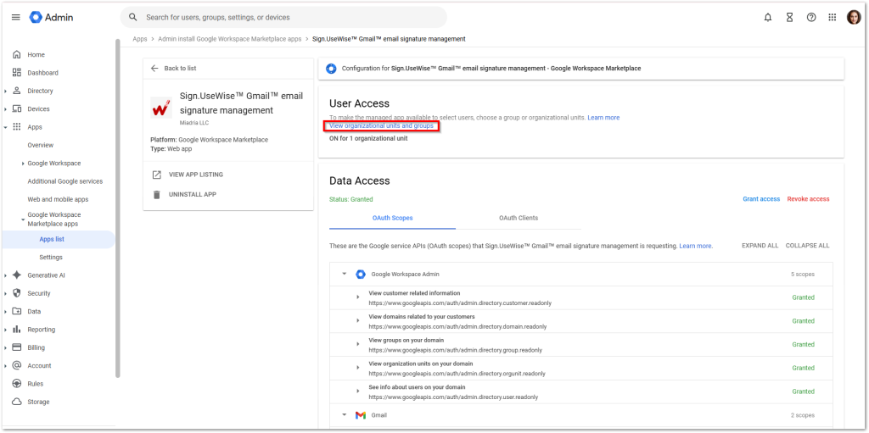The image size is (869, 433).
Task: Click Grant access
Action: pos(761,199)
